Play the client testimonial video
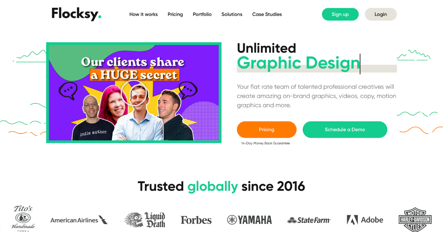443x232 pixels. (134, 92)
